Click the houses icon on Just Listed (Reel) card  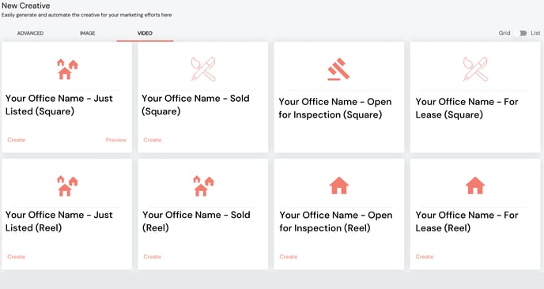[67, 186]
